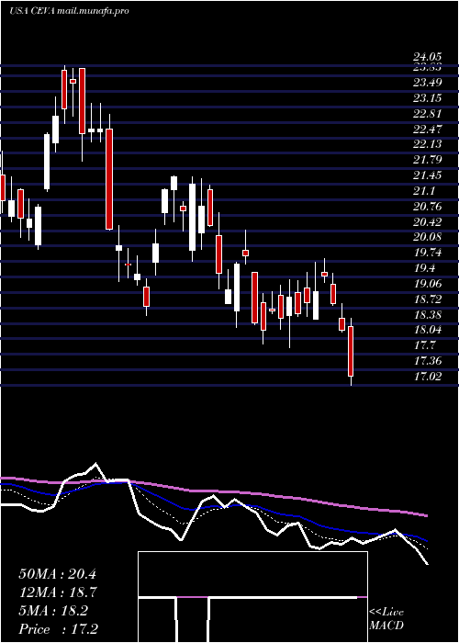This screenshot has width=459, height=643.
Task: Click the 17.7 price axis label
Action: [424, 345]
